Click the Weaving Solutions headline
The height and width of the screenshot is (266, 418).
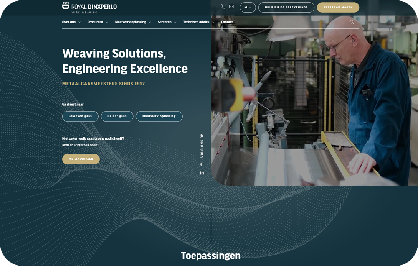click(125, 61)
